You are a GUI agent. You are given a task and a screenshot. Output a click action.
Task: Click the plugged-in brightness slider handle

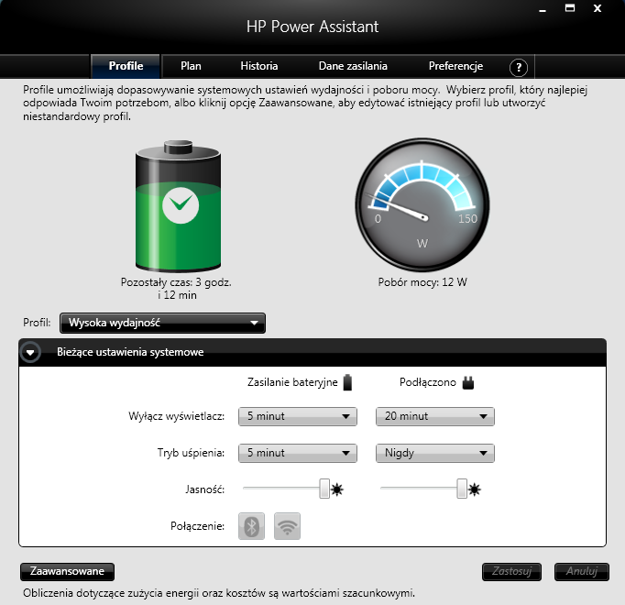click(462, 489)
